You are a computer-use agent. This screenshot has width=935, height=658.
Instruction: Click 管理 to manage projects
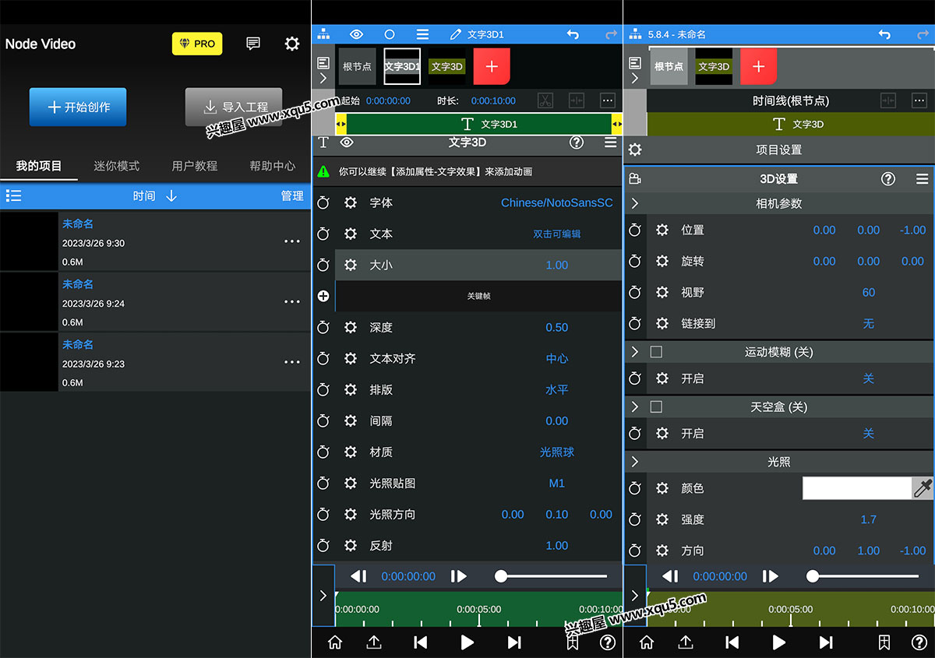[x=292, y=195]
